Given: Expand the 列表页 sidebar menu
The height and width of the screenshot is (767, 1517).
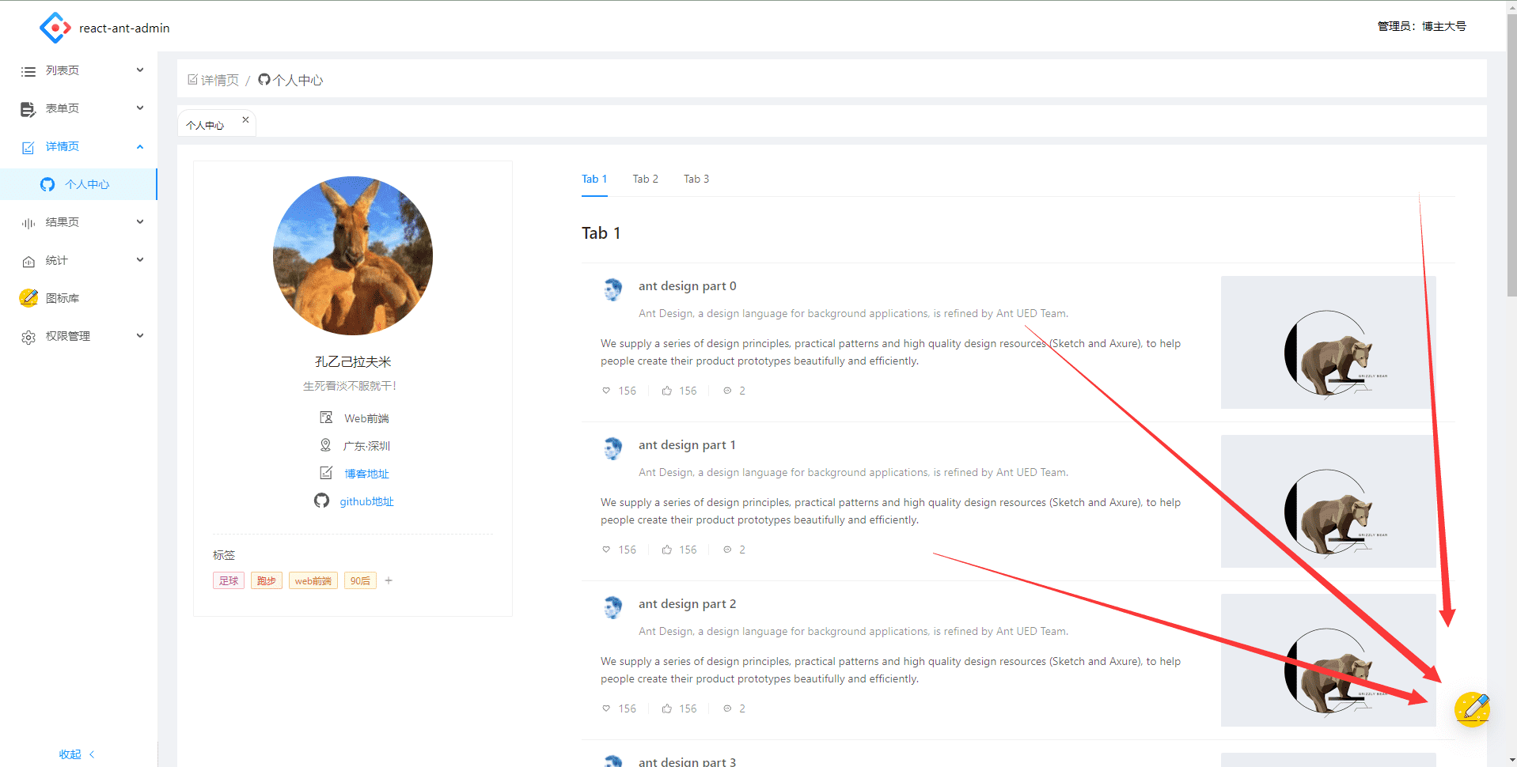Looking at the screenshot, I should 78,70.
